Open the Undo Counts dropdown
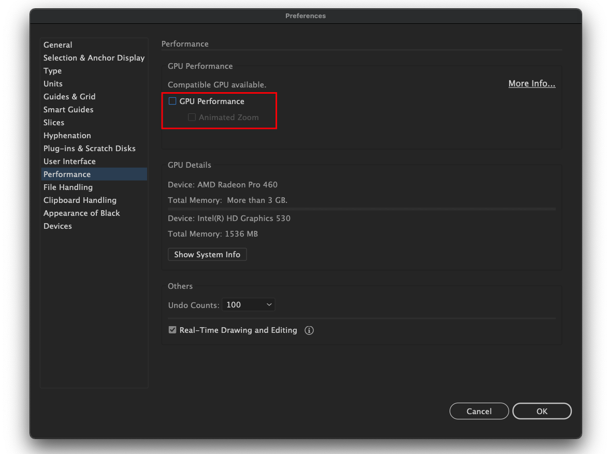Screen dimensions: 607x454 coord(248,304)
